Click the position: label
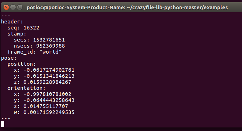Image resolution: width=242 pixels, height=131 pixels. coord(22,64)
